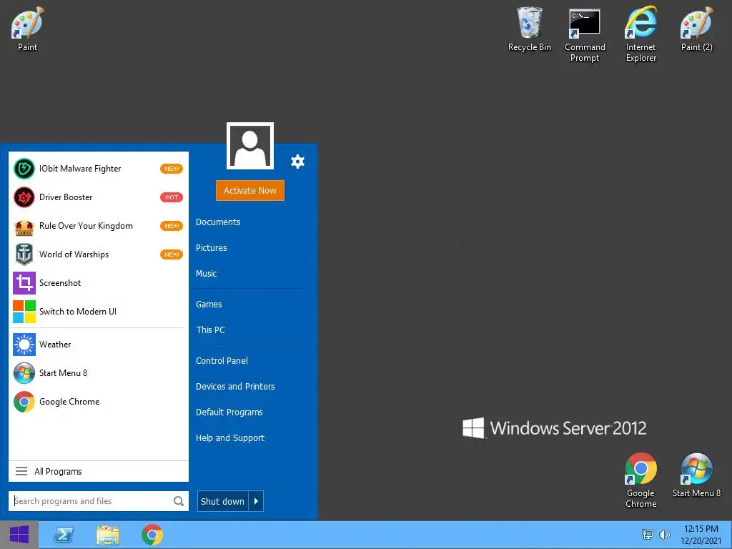Click the 'Rule Over Your Kingdom' label

tap(86, 226)
